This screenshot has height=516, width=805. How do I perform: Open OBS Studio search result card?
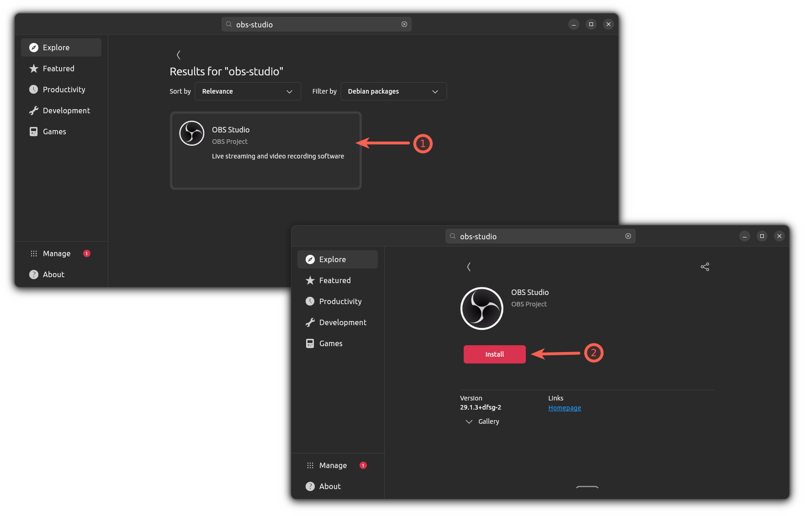click(266, 151)
